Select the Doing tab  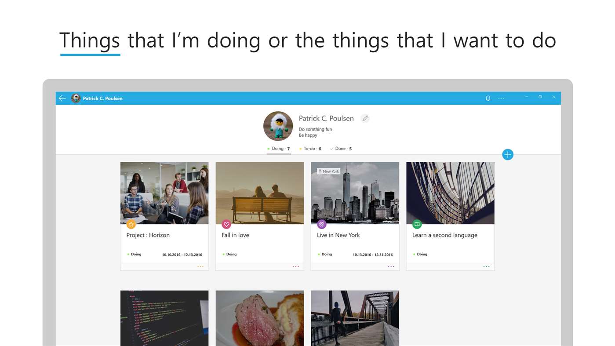[x=279, y=149]
